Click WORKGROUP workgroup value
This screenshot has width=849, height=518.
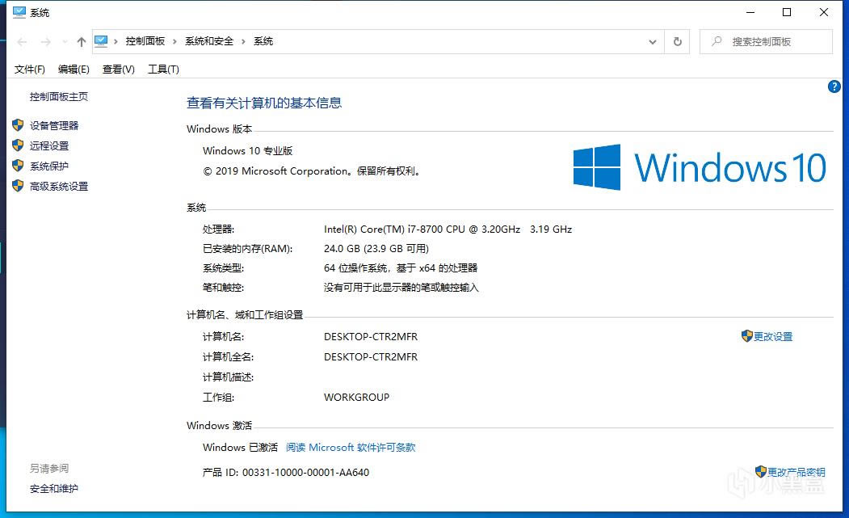[357, 397]
